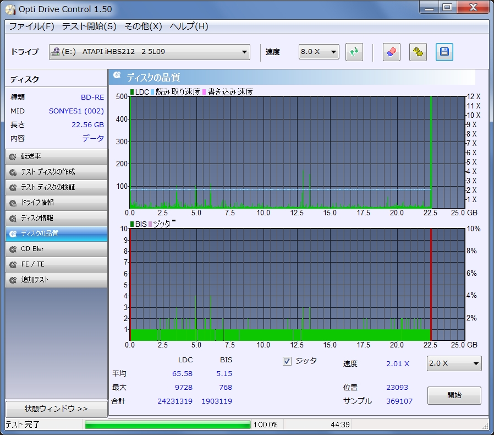Open the ファイル(F) menu
The height and width of the screenshot is (435, 494).
[x=31, y=26]
